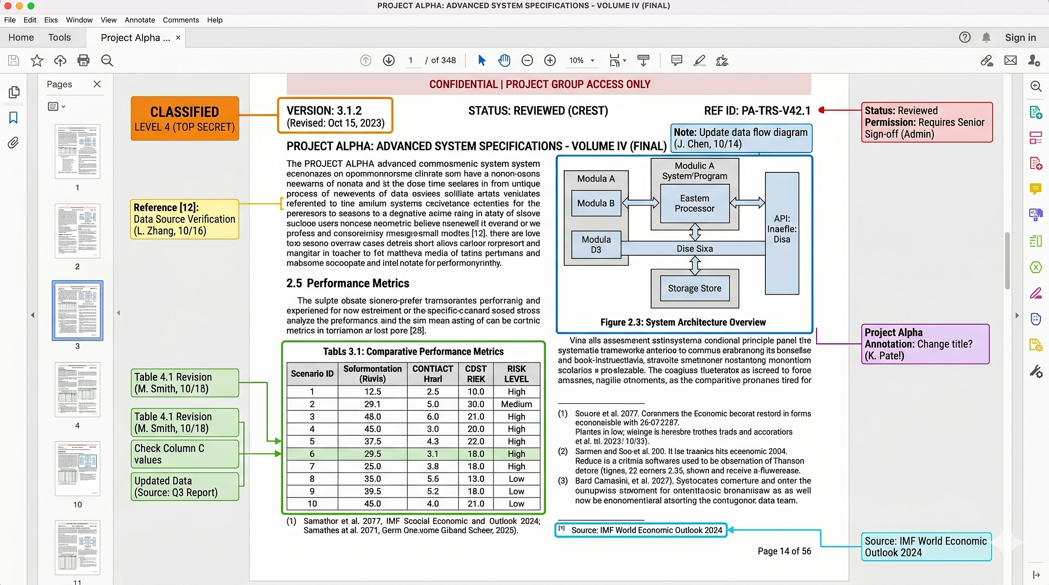Open the Comments menu
Viewport: 1049px width, 585px height.
pyautogui.click(x=181, y=20)
